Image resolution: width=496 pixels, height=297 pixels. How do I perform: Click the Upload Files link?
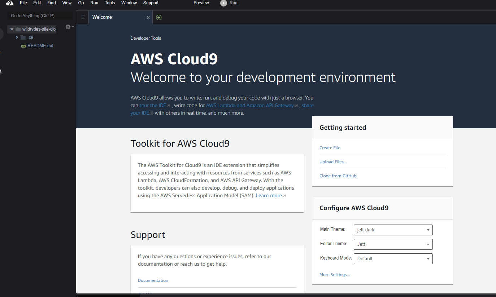[x=333, y=161]
